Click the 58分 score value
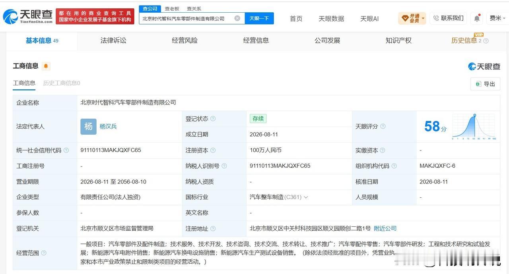The image size is (509, 274). 435,127
